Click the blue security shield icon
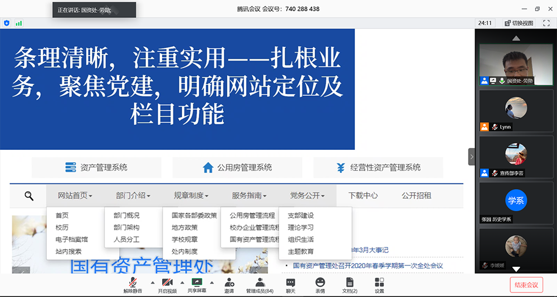Screen dimensions: 557x297 7,23
